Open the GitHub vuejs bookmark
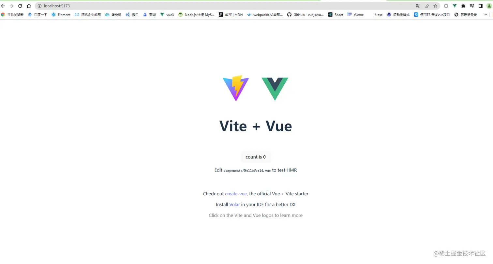Screen dimensions: 493x264 pos(306,15)
